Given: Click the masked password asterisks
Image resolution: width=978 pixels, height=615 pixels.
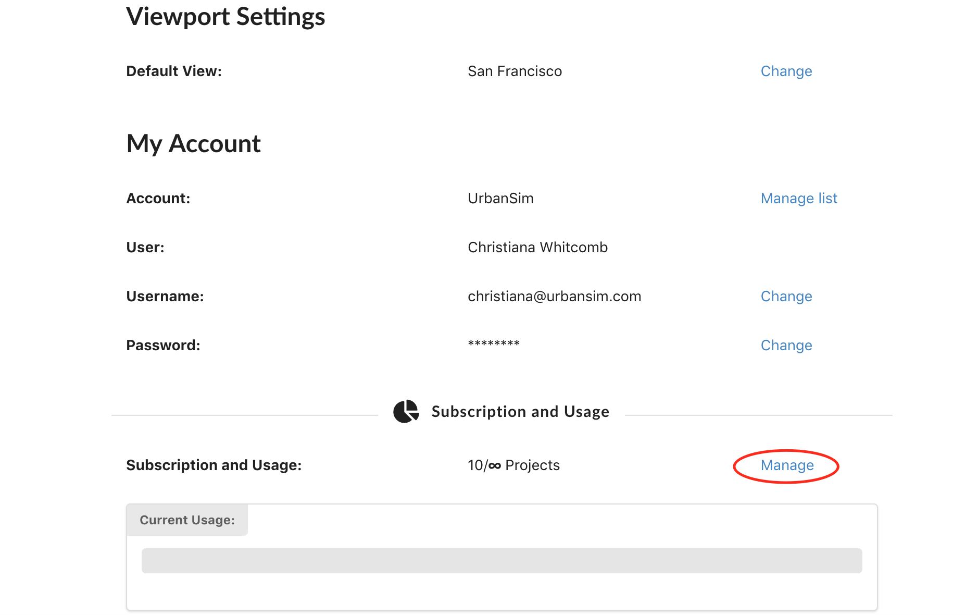Looking at the screenshot, I should click(494, 343).
